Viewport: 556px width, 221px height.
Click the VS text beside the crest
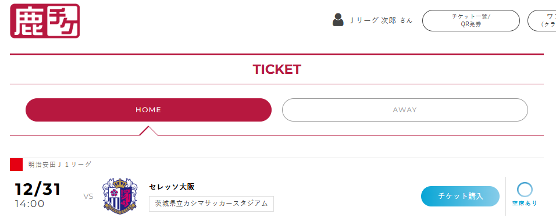(88, 197)
